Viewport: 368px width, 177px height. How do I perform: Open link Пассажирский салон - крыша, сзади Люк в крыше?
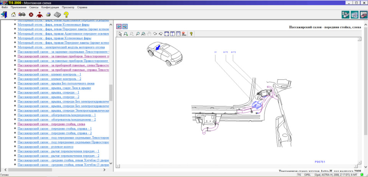54,88
